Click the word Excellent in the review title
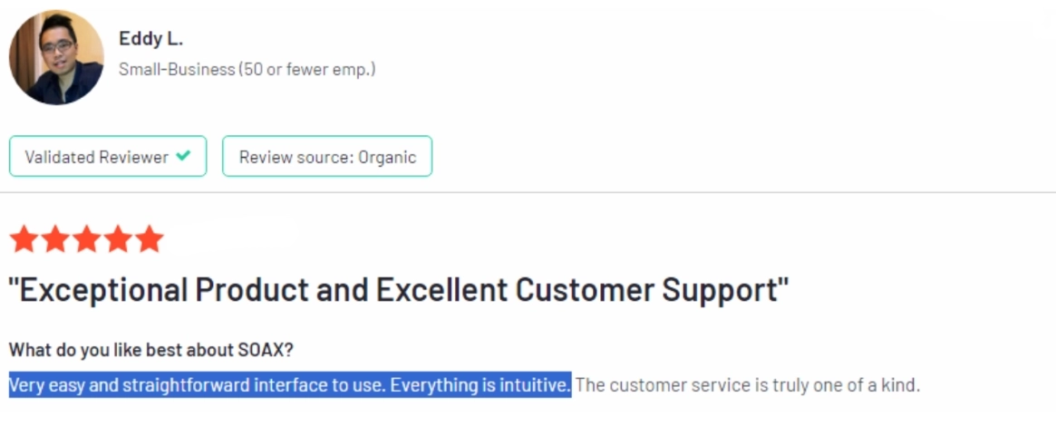The height and width of the screenshot is (436, 1056). [x=441, y=290]
